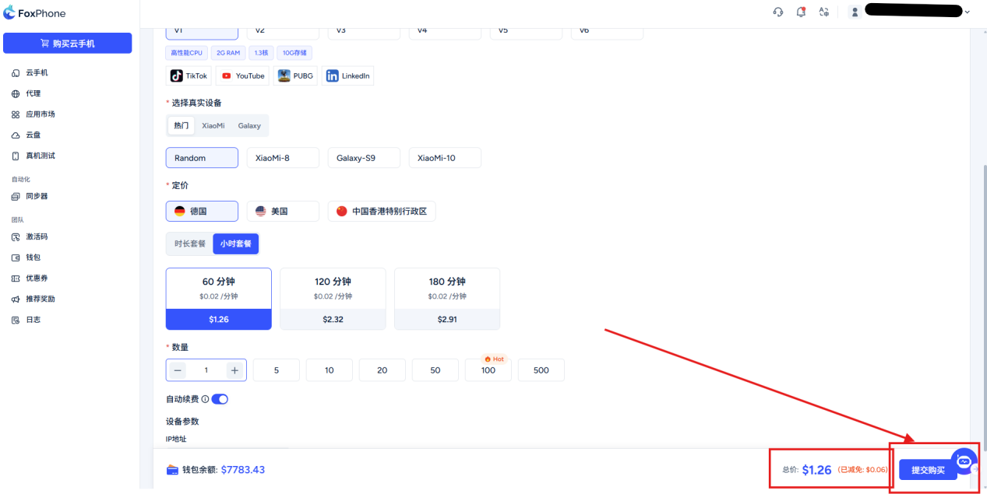This screenshot has height=494, width=987.
Task: Switch to the 时长套餐 tab
Action: (x=190, y=243)
